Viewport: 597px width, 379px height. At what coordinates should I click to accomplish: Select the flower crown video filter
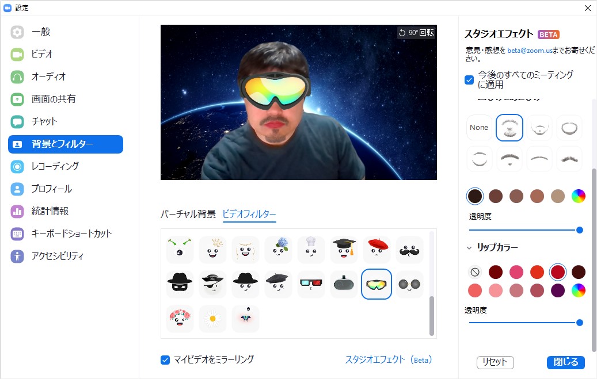click(180, 318)
